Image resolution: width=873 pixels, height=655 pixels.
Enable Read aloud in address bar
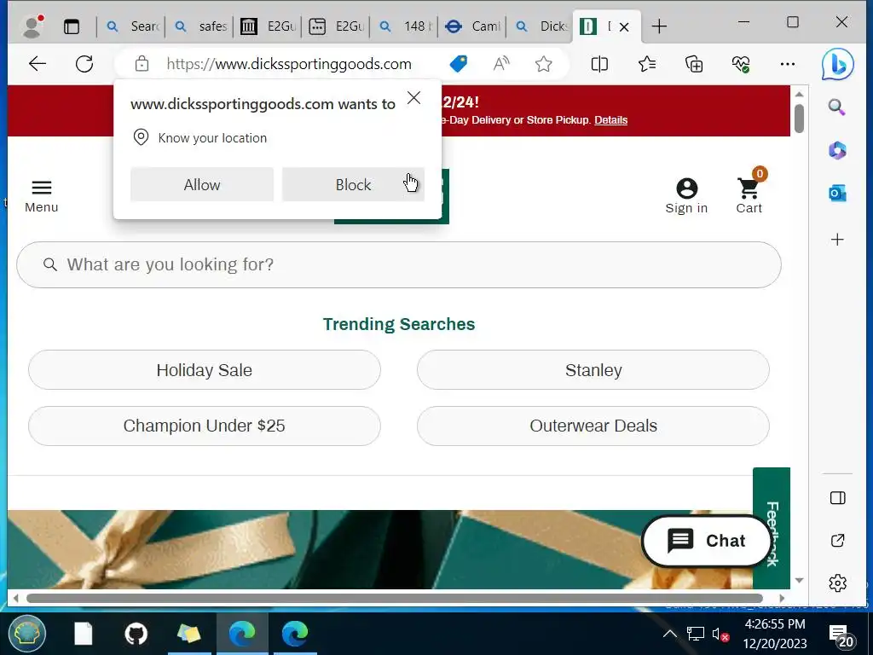click(x=501, y=64)
